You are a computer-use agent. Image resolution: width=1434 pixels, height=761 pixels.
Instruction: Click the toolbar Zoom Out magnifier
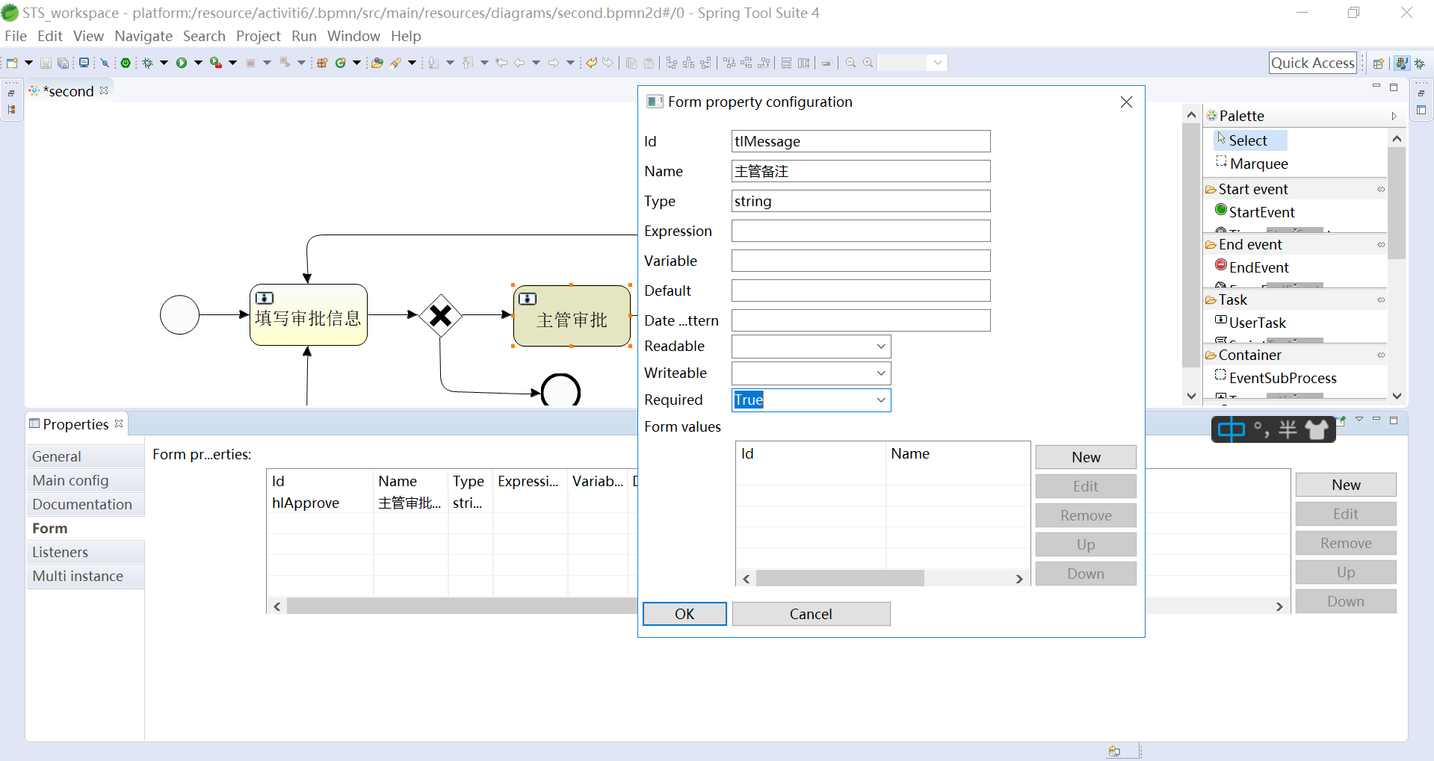point(851,63)
